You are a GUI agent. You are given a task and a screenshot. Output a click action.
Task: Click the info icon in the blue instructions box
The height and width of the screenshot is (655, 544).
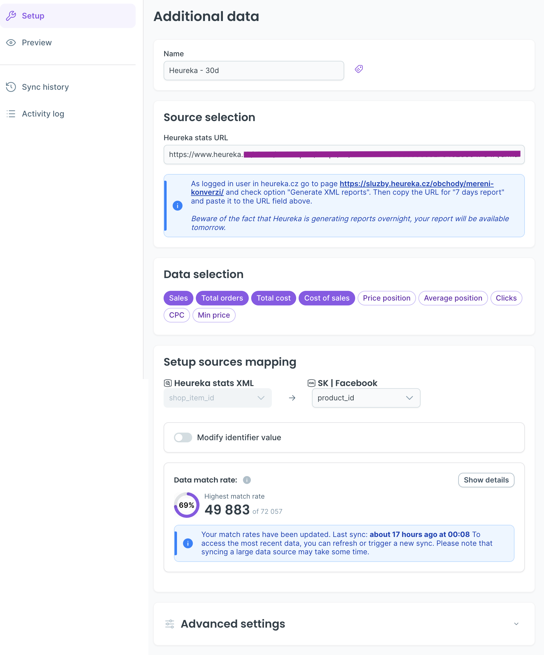click(x=178, y=206)
